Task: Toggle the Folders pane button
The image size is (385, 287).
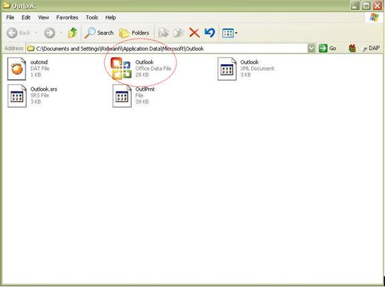Action: coord(134,33)
